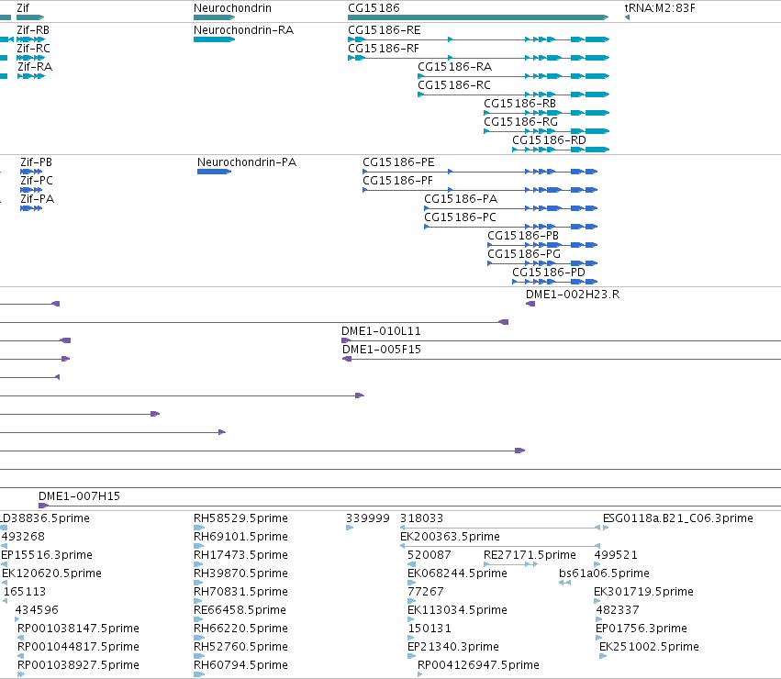Screen dimensions: 781x679
Task: Click the tRNA:M2:83F gene label
Action: pos(660,8)
